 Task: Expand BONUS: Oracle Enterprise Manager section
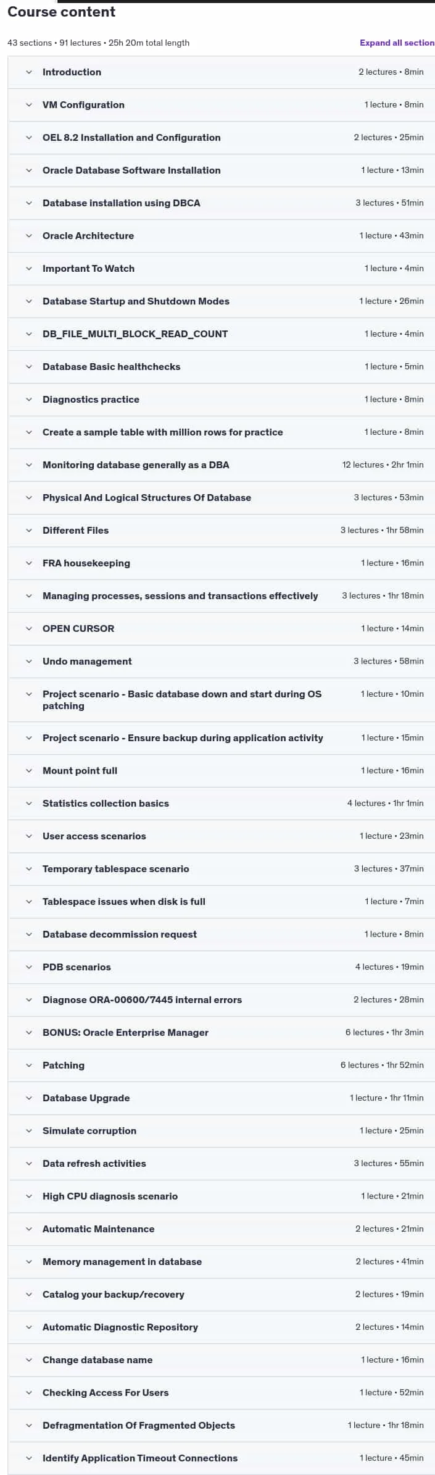(221, 1033)
